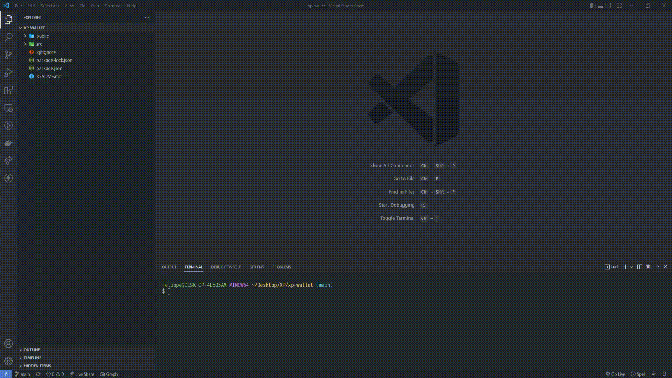Open the Extensions panel icon
The height and width of the screenshot is (378, 672).
pyautogui.click(x=8, y=90)
